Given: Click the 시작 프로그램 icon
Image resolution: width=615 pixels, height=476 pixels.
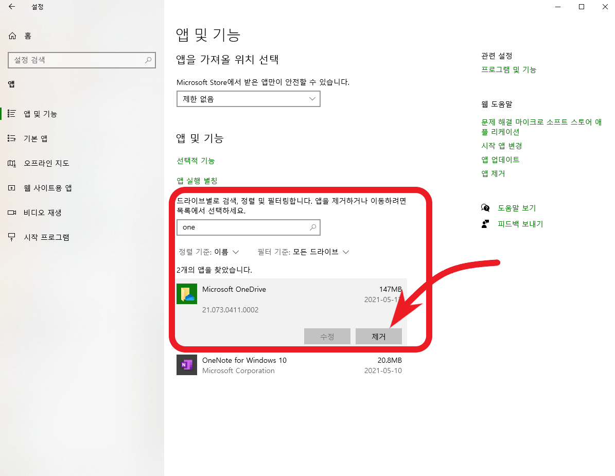Looking at the screenshot, I should [12, 237].
